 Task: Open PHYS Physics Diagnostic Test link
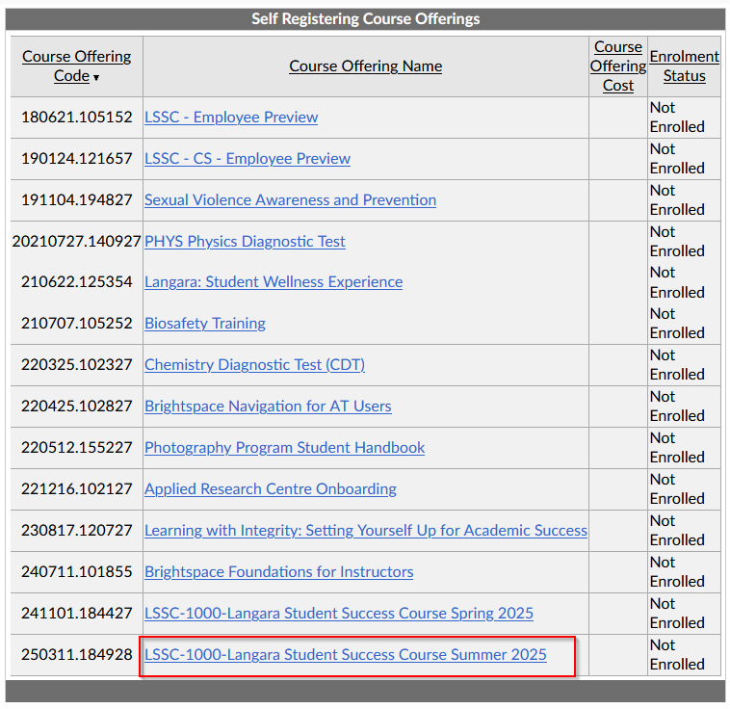(245, 242)
